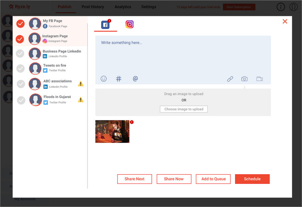The height and width of the screenshot is (207, 302).
Task: Open the Settings tab
Action: pos(149,7)
